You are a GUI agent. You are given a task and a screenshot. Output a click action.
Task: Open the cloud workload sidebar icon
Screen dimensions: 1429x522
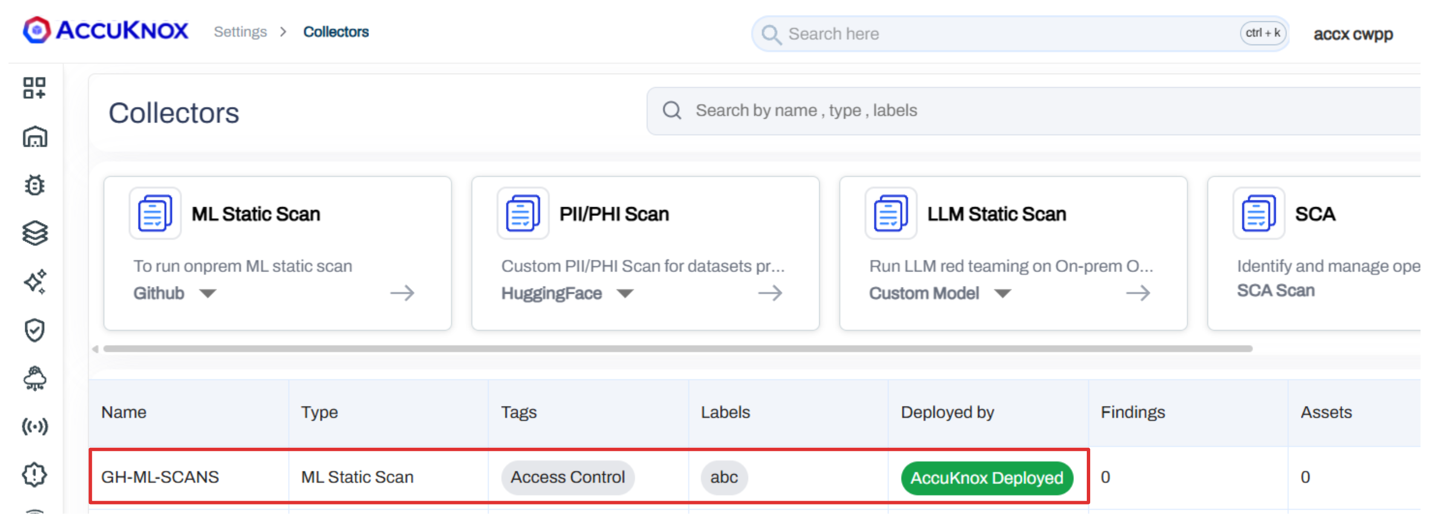(x=35, y=378)
